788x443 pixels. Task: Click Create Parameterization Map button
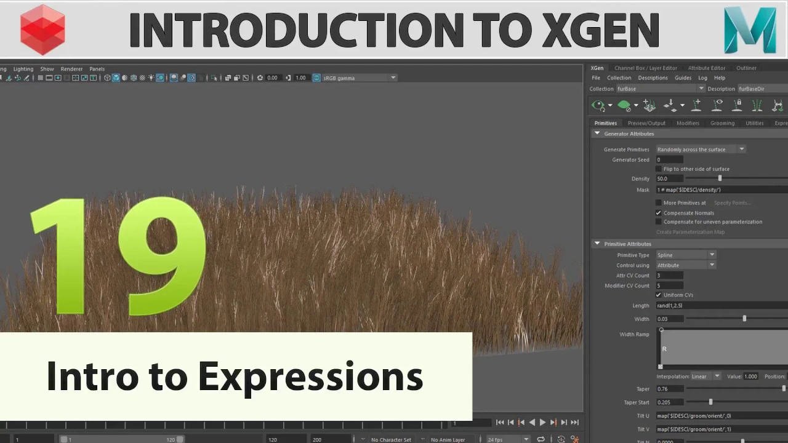(x=690, y=232)
